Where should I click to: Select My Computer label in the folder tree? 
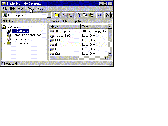(20, 31)
